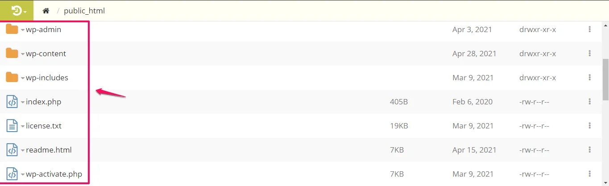Image resolution: width=609 pixels, height=186 pixels.
Task: Click the readme.html file icon
Action: click(12, 150)
